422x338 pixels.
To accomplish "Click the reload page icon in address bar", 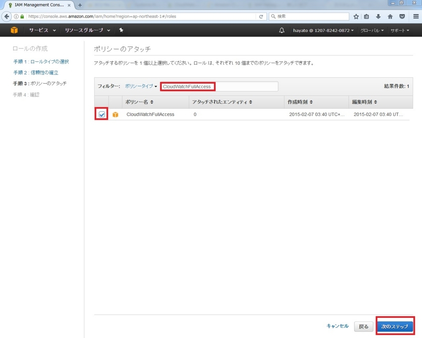I will (x=261, y=16).
